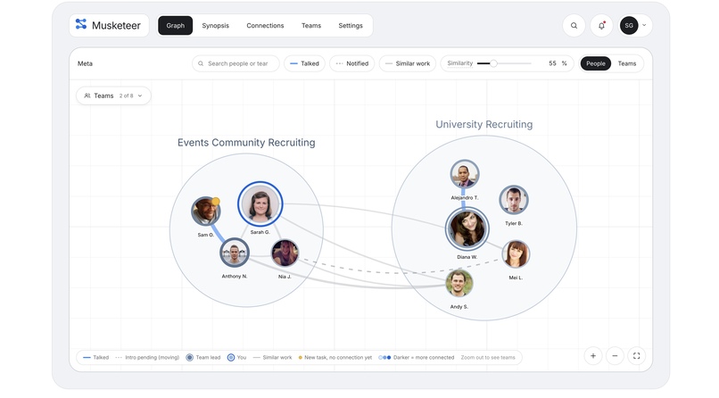
Task: Click the You legend icon
Action: point(231,358)
